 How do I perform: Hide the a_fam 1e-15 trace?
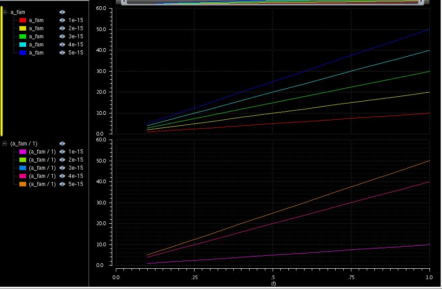pyautogui.click(x=62, y=20)
